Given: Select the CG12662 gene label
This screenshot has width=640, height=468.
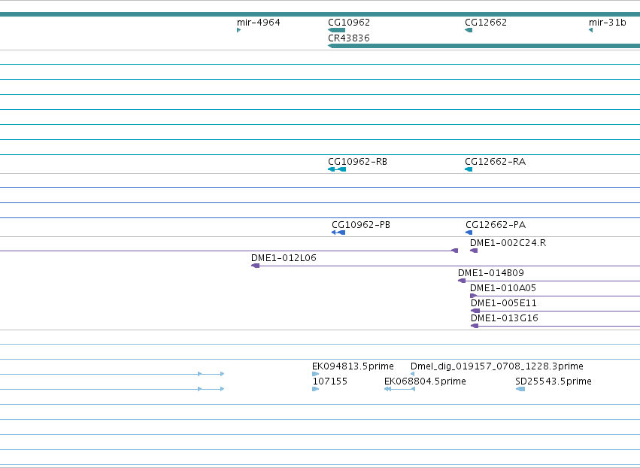Looking at the screenshot, I should click(486, 22).
